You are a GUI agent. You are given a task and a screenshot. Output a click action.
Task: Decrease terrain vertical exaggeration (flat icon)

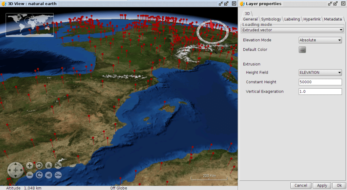pos(58,175)
